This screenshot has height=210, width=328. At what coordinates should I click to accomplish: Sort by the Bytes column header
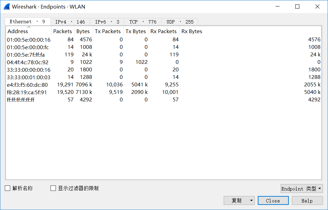pos(84,31)
